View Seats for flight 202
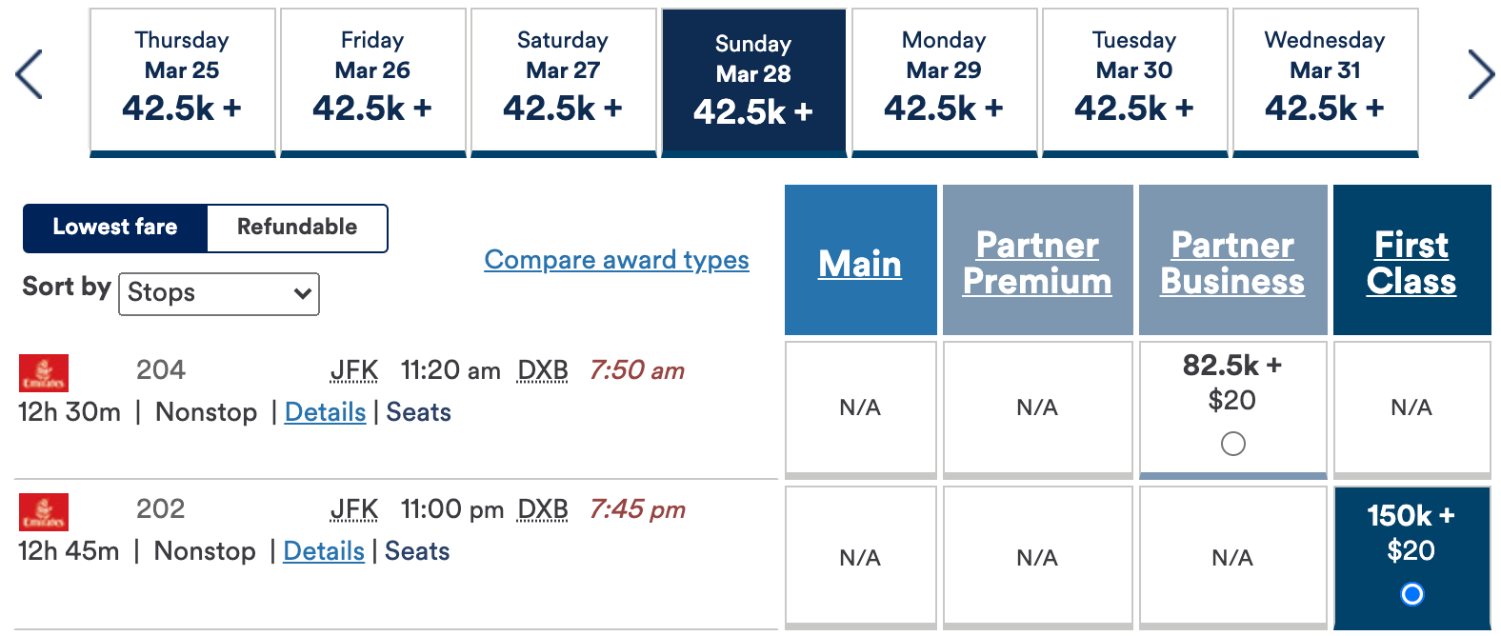1501x636 pixels. (x=417, y=551)
